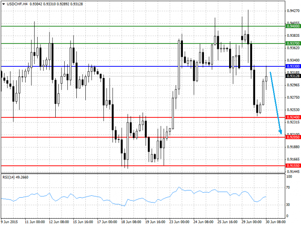Click the 0.91665 price scale value

[x=293, y=159]
